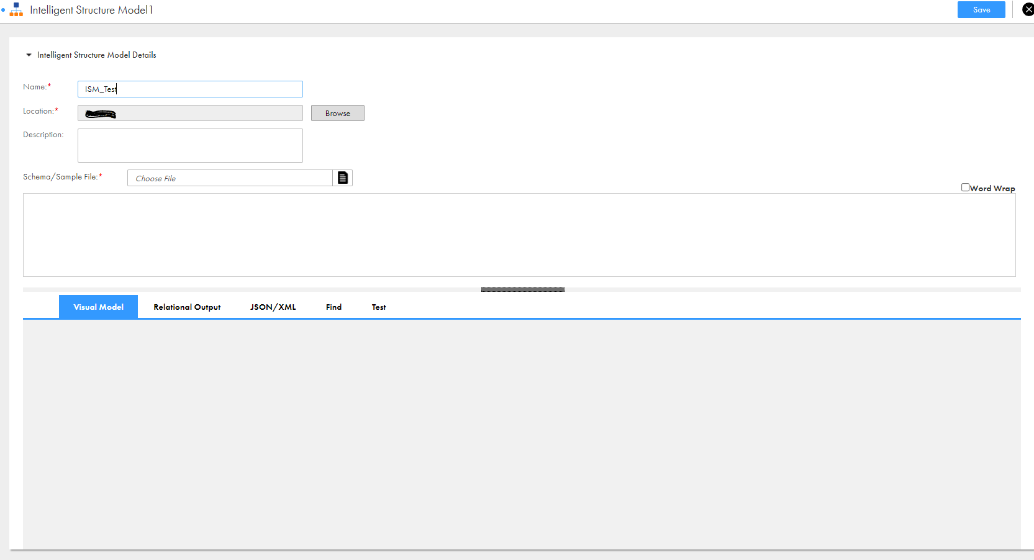Go to the Find tab

coord(333,307)
